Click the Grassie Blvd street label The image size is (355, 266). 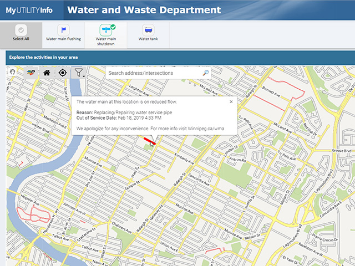(342, 150)
